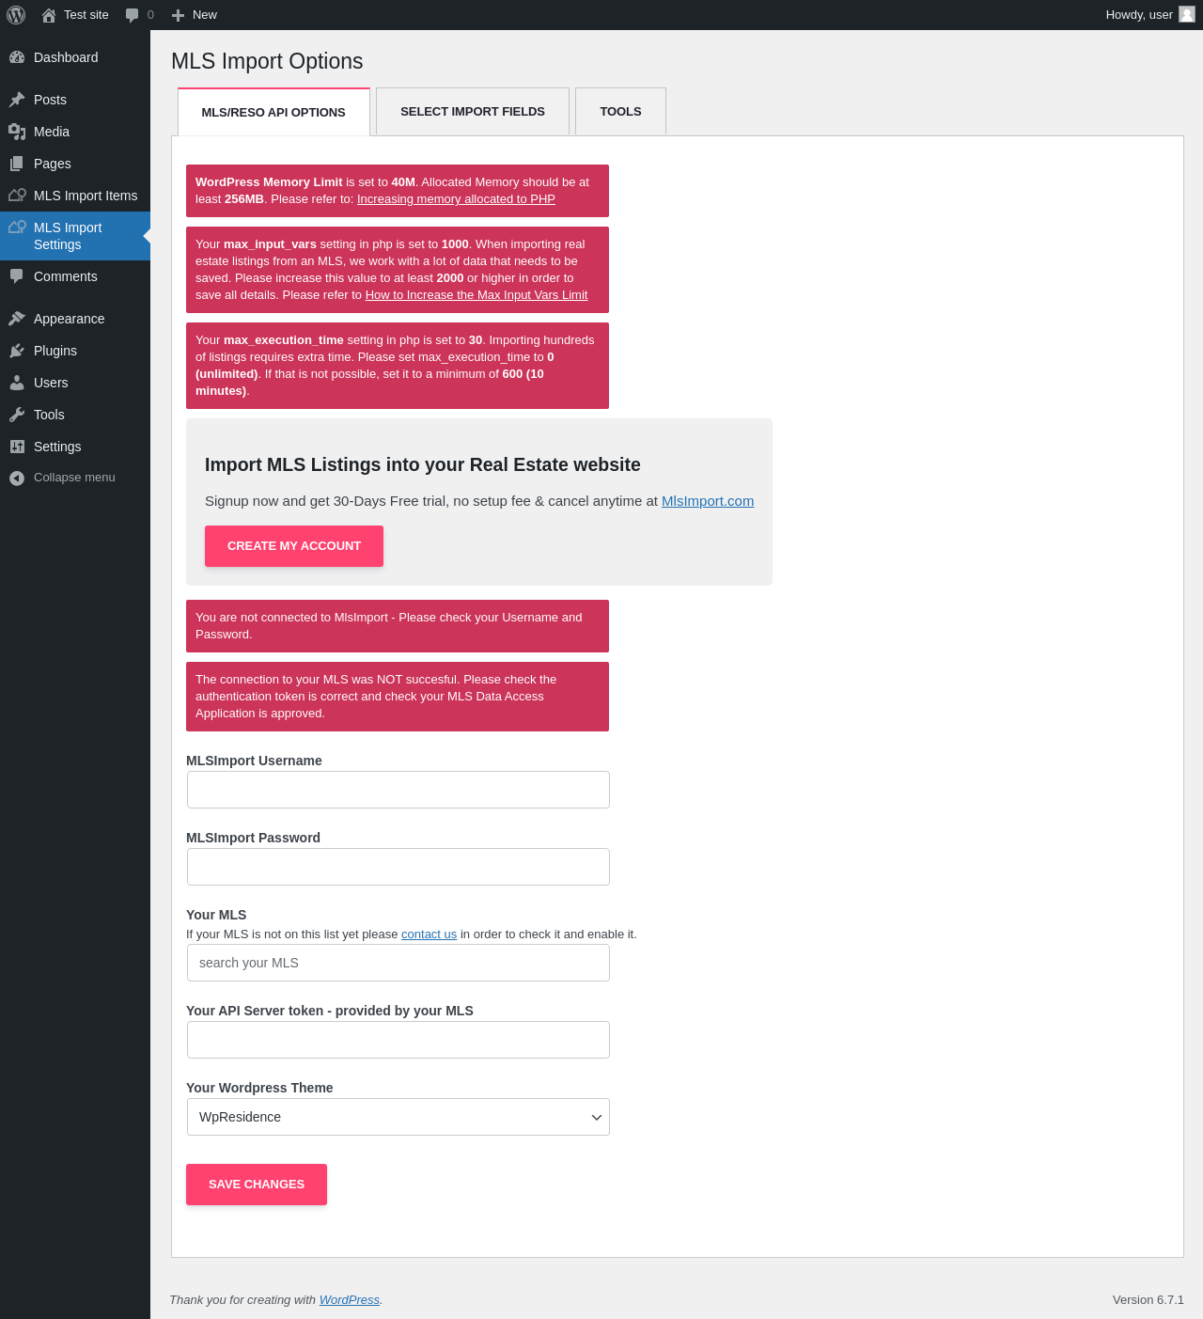
Task: Open the WordPress footer link
Action: tap(350, 1300)
